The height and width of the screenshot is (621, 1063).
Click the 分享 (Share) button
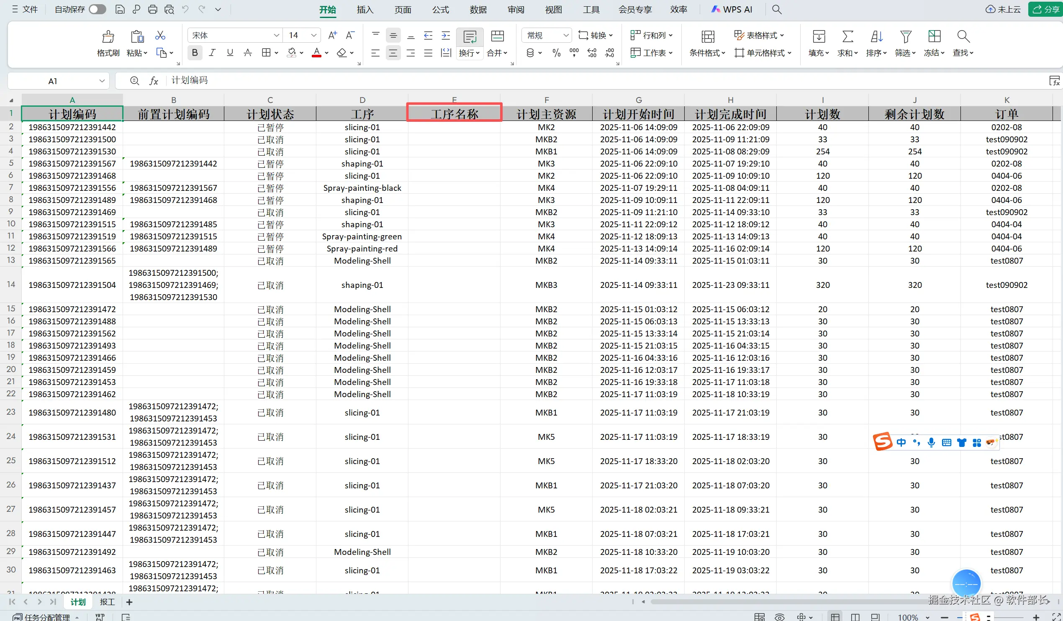coord(1046,9)
